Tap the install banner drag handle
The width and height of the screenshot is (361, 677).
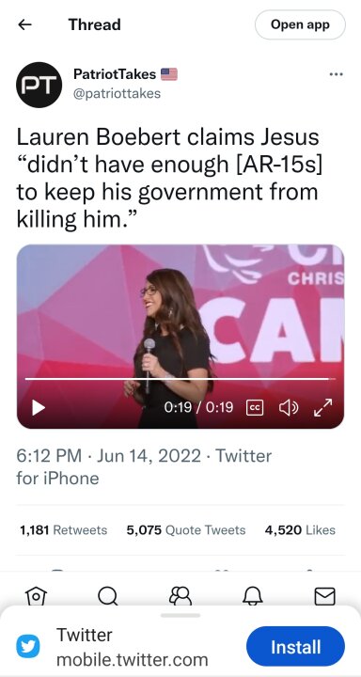coord(180,615)
